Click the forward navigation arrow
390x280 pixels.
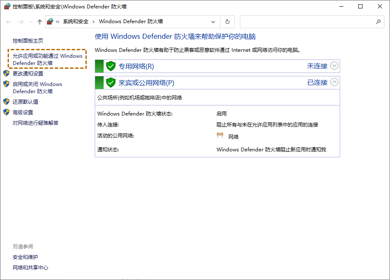point(20,22)
